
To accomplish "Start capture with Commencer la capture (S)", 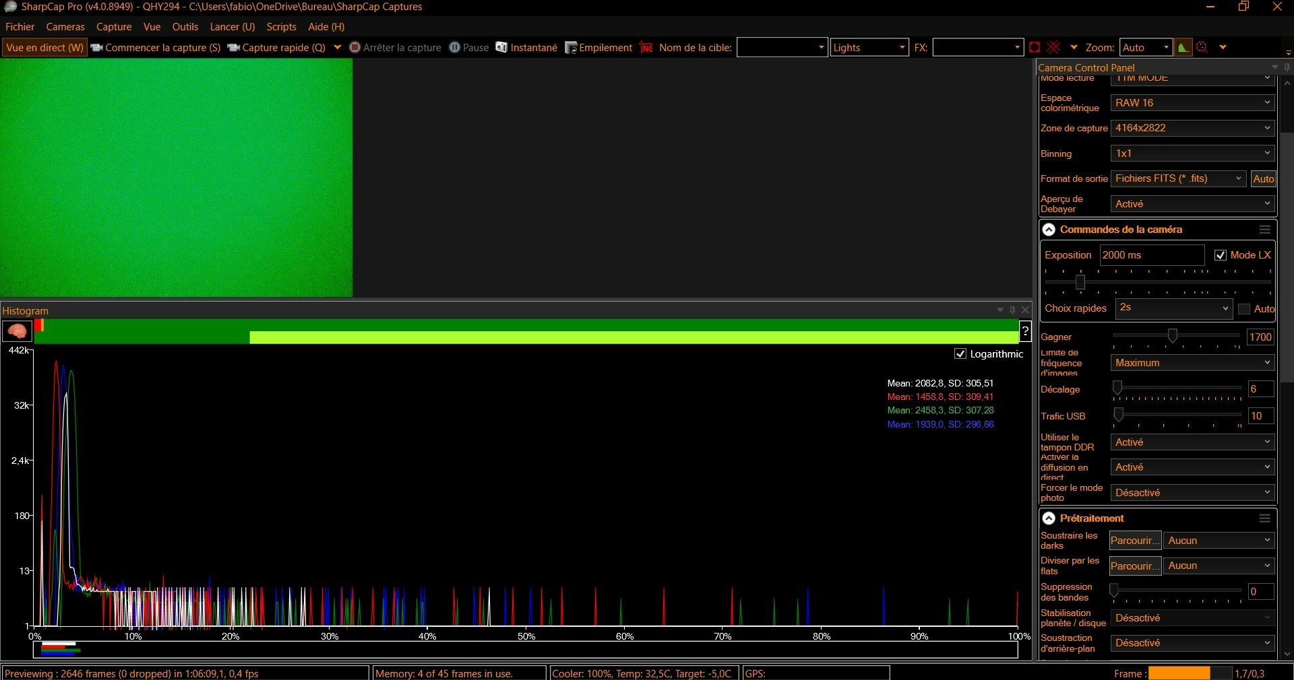I will pyautogui.click(x=156, y=48).
